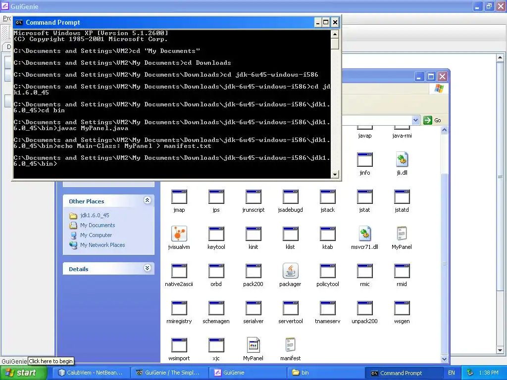
Task: Select the wsgen file icon
Action: [x=402, y=309]
